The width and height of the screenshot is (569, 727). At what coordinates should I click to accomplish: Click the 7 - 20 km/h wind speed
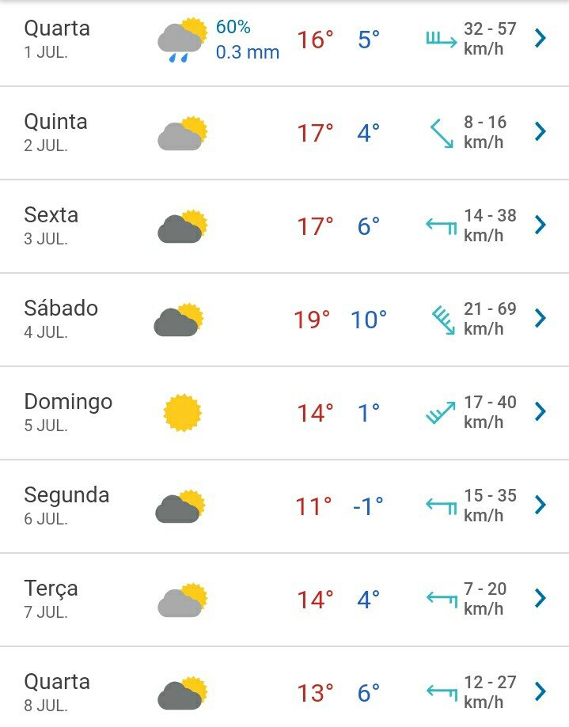coord(485,599)
